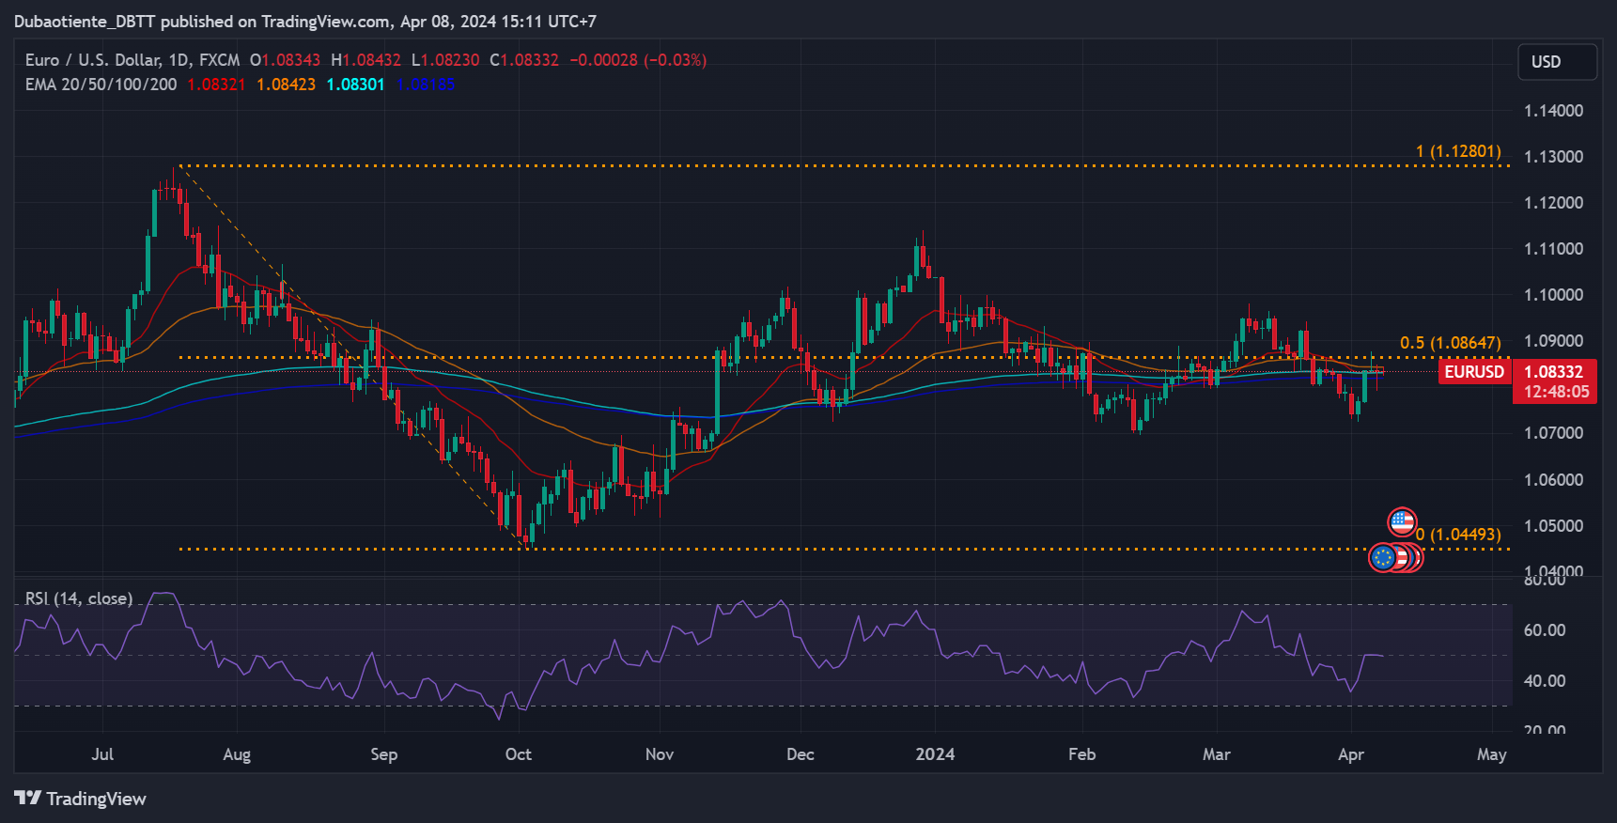
Task: Click the cyan EMA value 1.08301
Action: pos(355,85)
